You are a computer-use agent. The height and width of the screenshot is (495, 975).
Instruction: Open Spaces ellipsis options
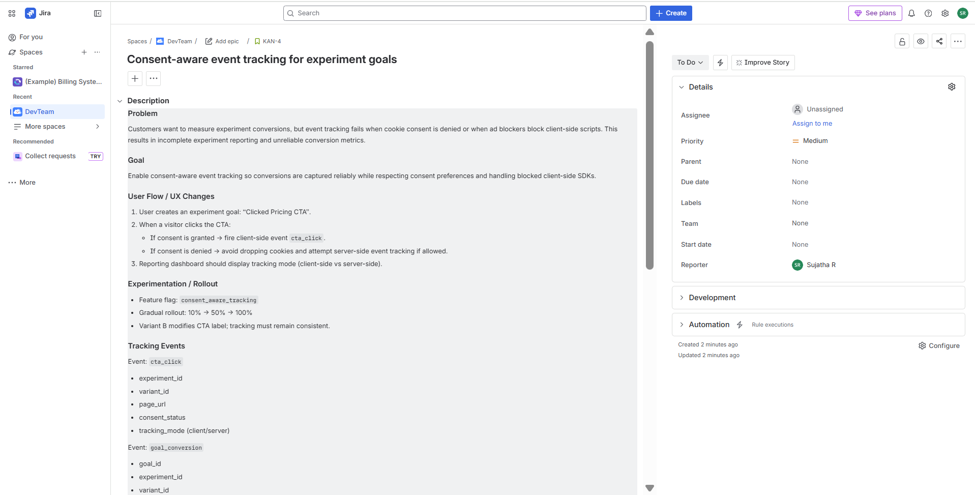tap(97, 52)
